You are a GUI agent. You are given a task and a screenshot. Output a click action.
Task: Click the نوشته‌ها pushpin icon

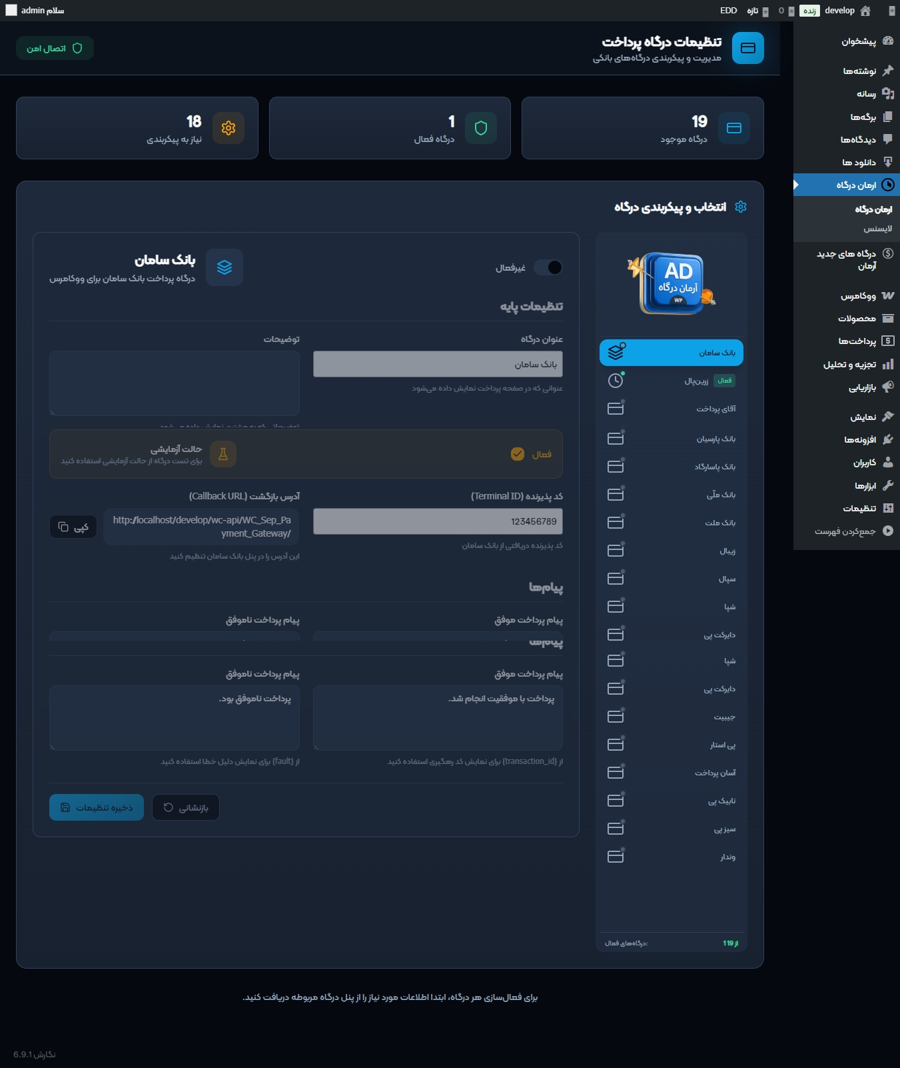coord(887,71)
